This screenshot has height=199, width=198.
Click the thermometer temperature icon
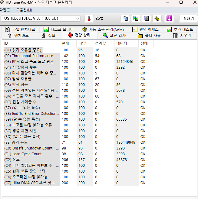[89, 19]
